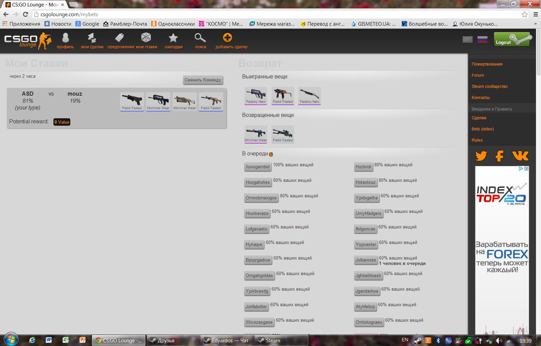Screen dimensions: 541x346
Task: Open the Одноклассники bookmark
Action: tap(173, 24)
